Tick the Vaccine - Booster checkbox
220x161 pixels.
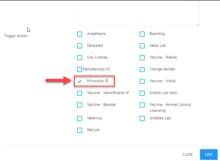[x=80, y=105]
